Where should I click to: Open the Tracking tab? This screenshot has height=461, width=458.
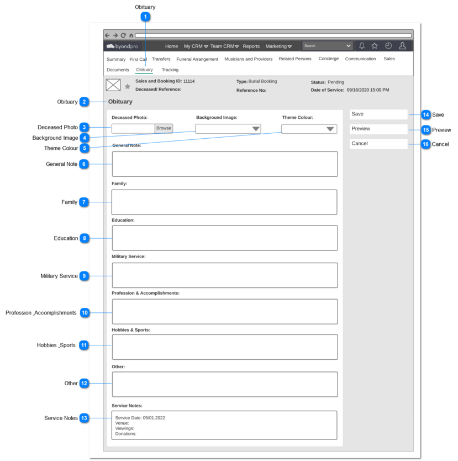pyautogui.click(x=170, y=70)
